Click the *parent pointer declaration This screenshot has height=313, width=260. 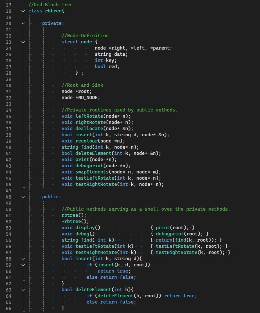tap(161, 48)
